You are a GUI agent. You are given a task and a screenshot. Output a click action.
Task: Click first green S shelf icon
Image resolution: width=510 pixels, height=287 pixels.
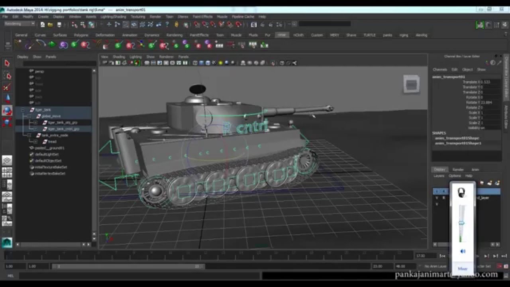pyautogui.click(x=74, y=45)
